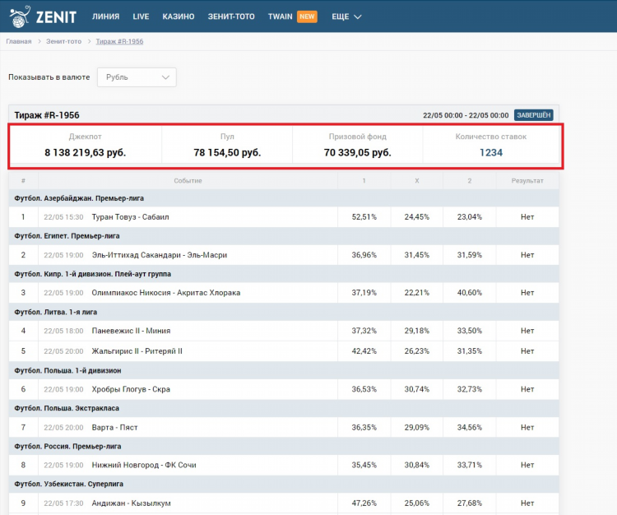Click the 22/05 15:30 time for Туран Товуз
The width and height of the screenshot is (617, 515).
[63, 217]
